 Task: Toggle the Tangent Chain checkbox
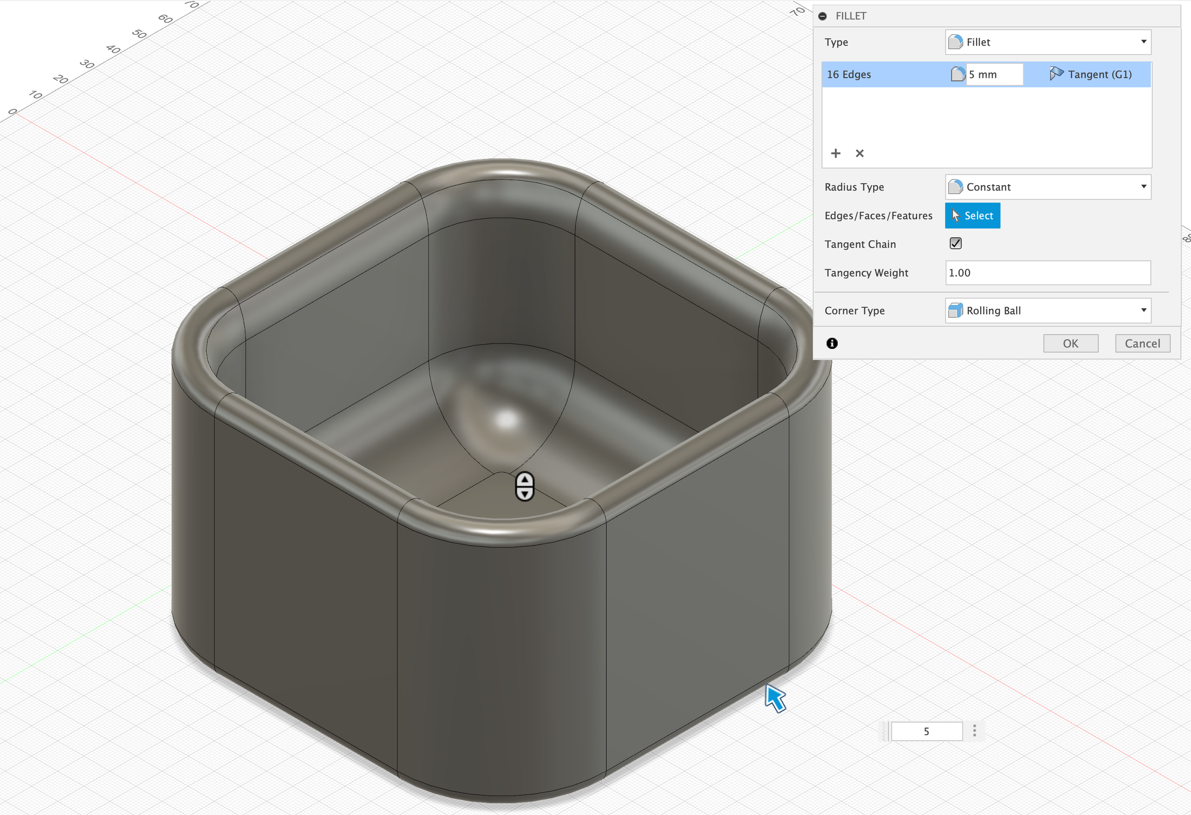tap(956, 244)
